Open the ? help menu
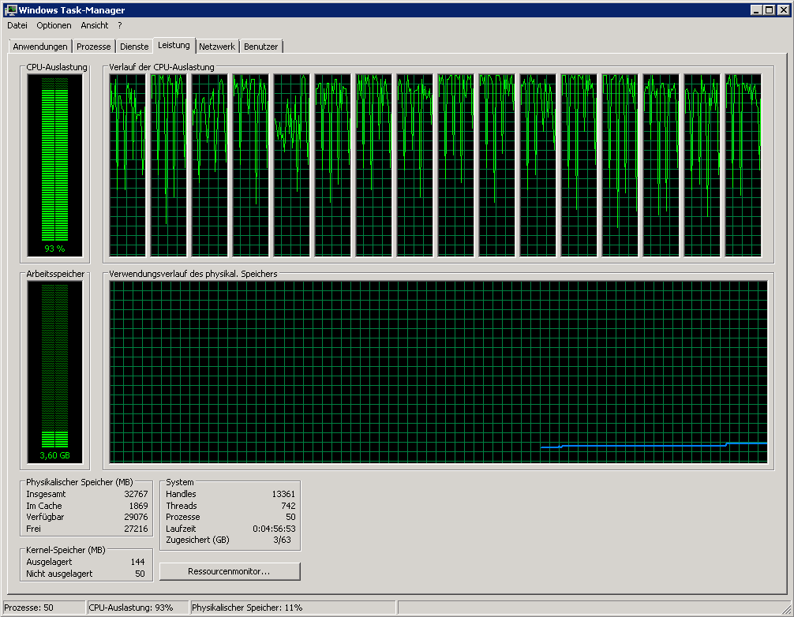Image resolution: width=794 pixels, height=617 pixels. pos(119,25)
